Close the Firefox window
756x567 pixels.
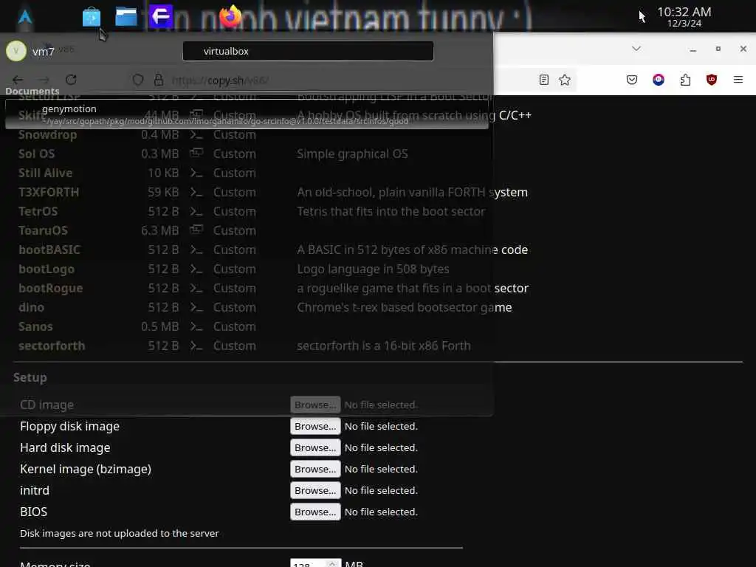pyautogui.click(x=743, y=49)
